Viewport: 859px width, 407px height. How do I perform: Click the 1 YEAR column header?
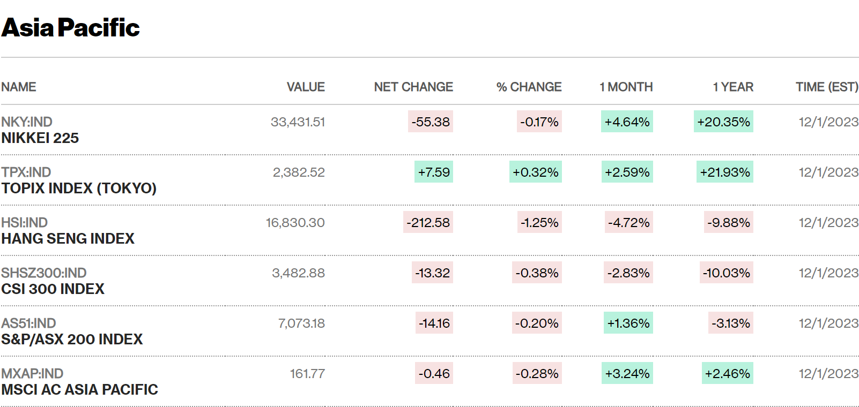[732, 87]
